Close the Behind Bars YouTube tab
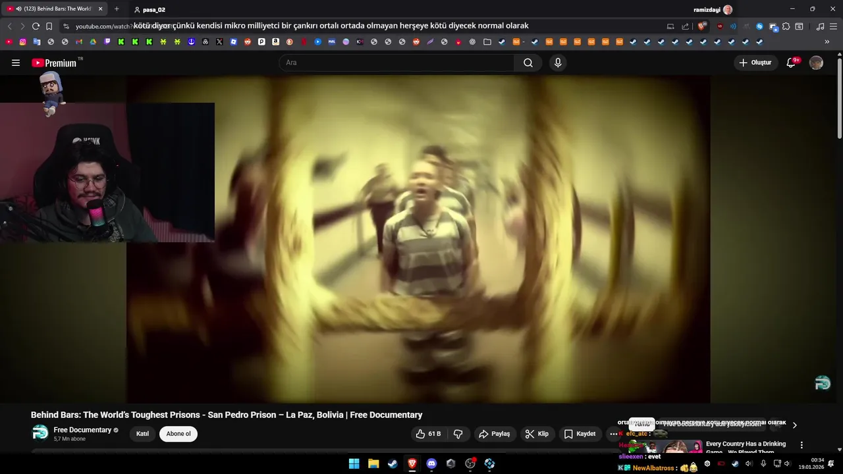 [101, 9]
